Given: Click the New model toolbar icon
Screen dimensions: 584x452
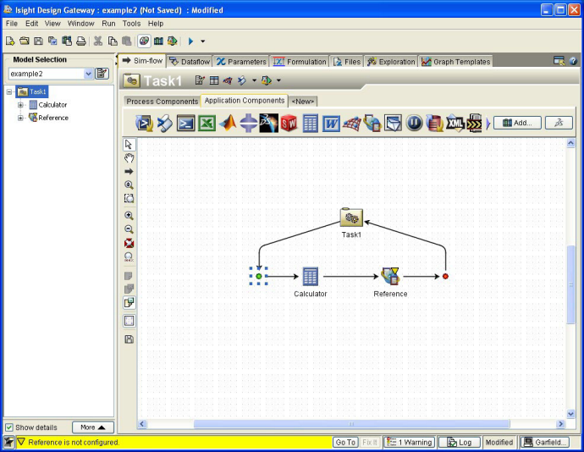Looking at the screenshot, I should click(x=10, y=41).
